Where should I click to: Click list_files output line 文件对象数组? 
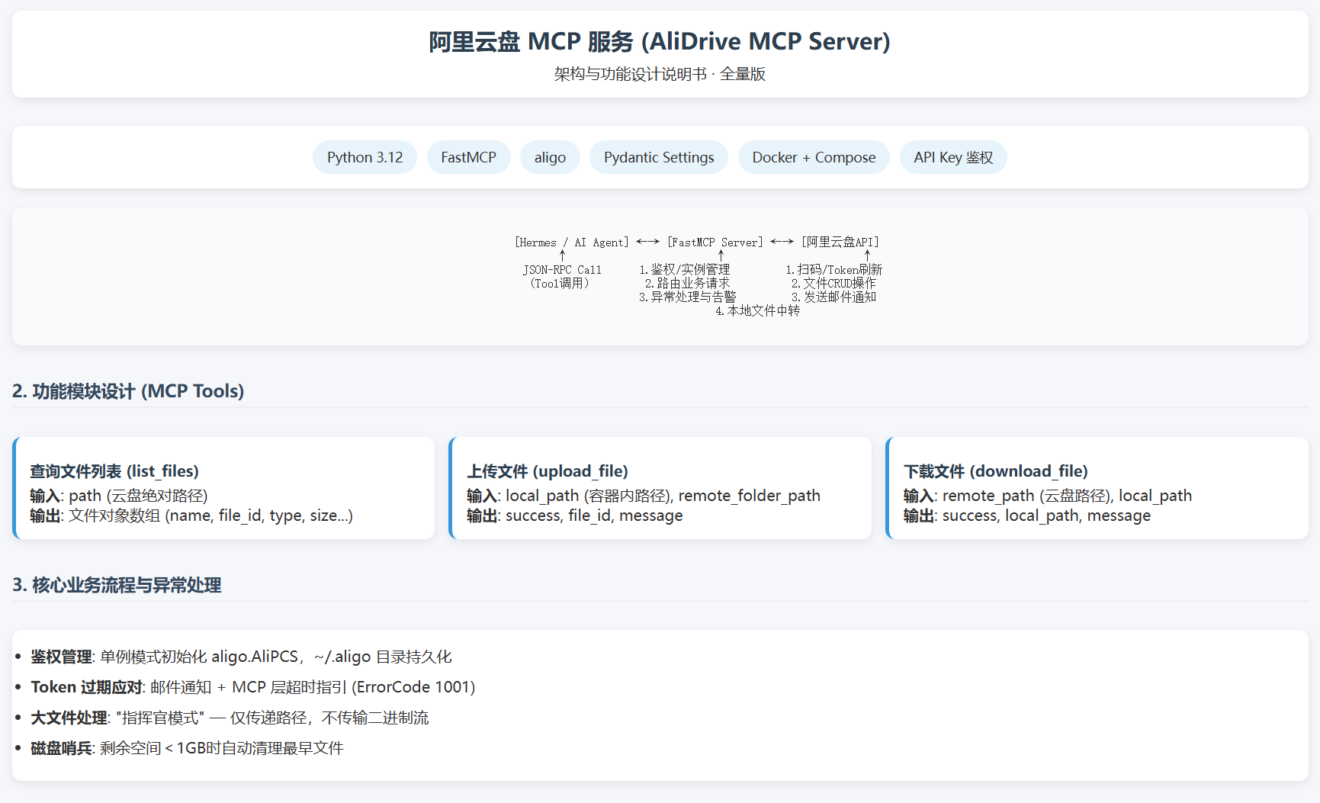click(191, 516)
